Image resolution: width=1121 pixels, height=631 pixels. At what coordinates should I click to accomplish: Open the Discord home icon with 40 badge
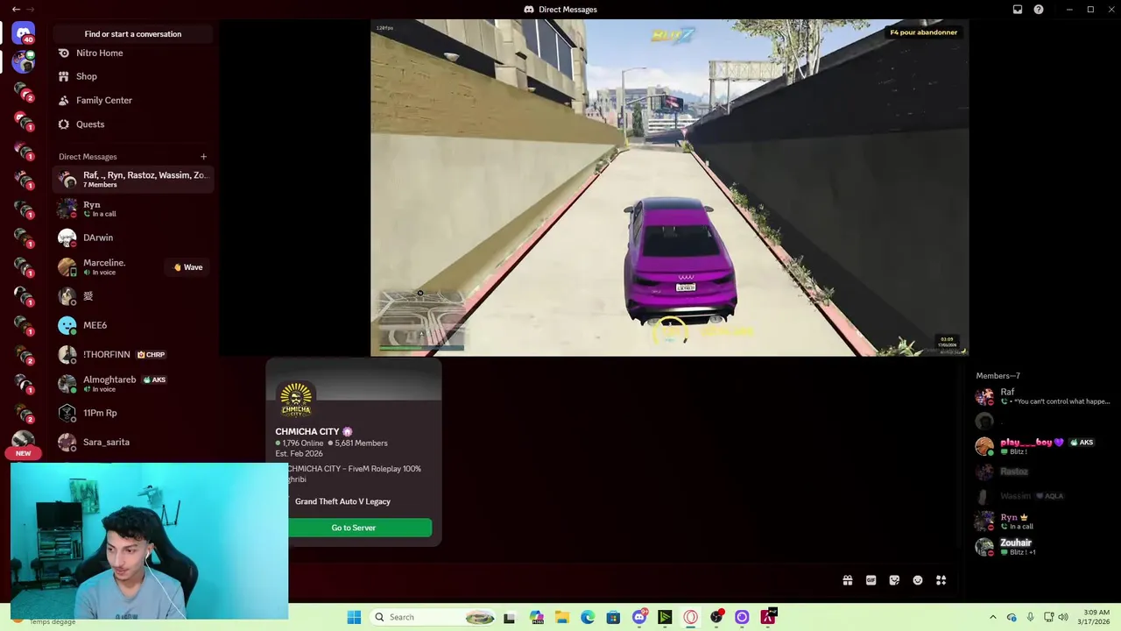(24, 33)
